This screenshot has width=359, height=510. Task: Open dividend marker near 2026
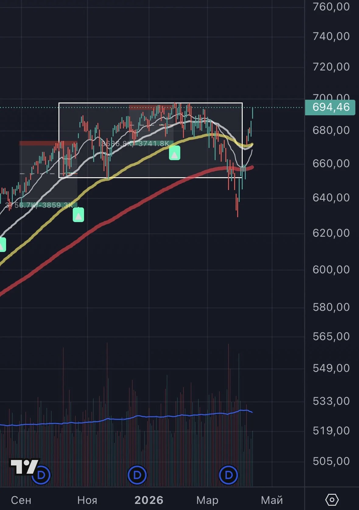[x=137, y=475]
